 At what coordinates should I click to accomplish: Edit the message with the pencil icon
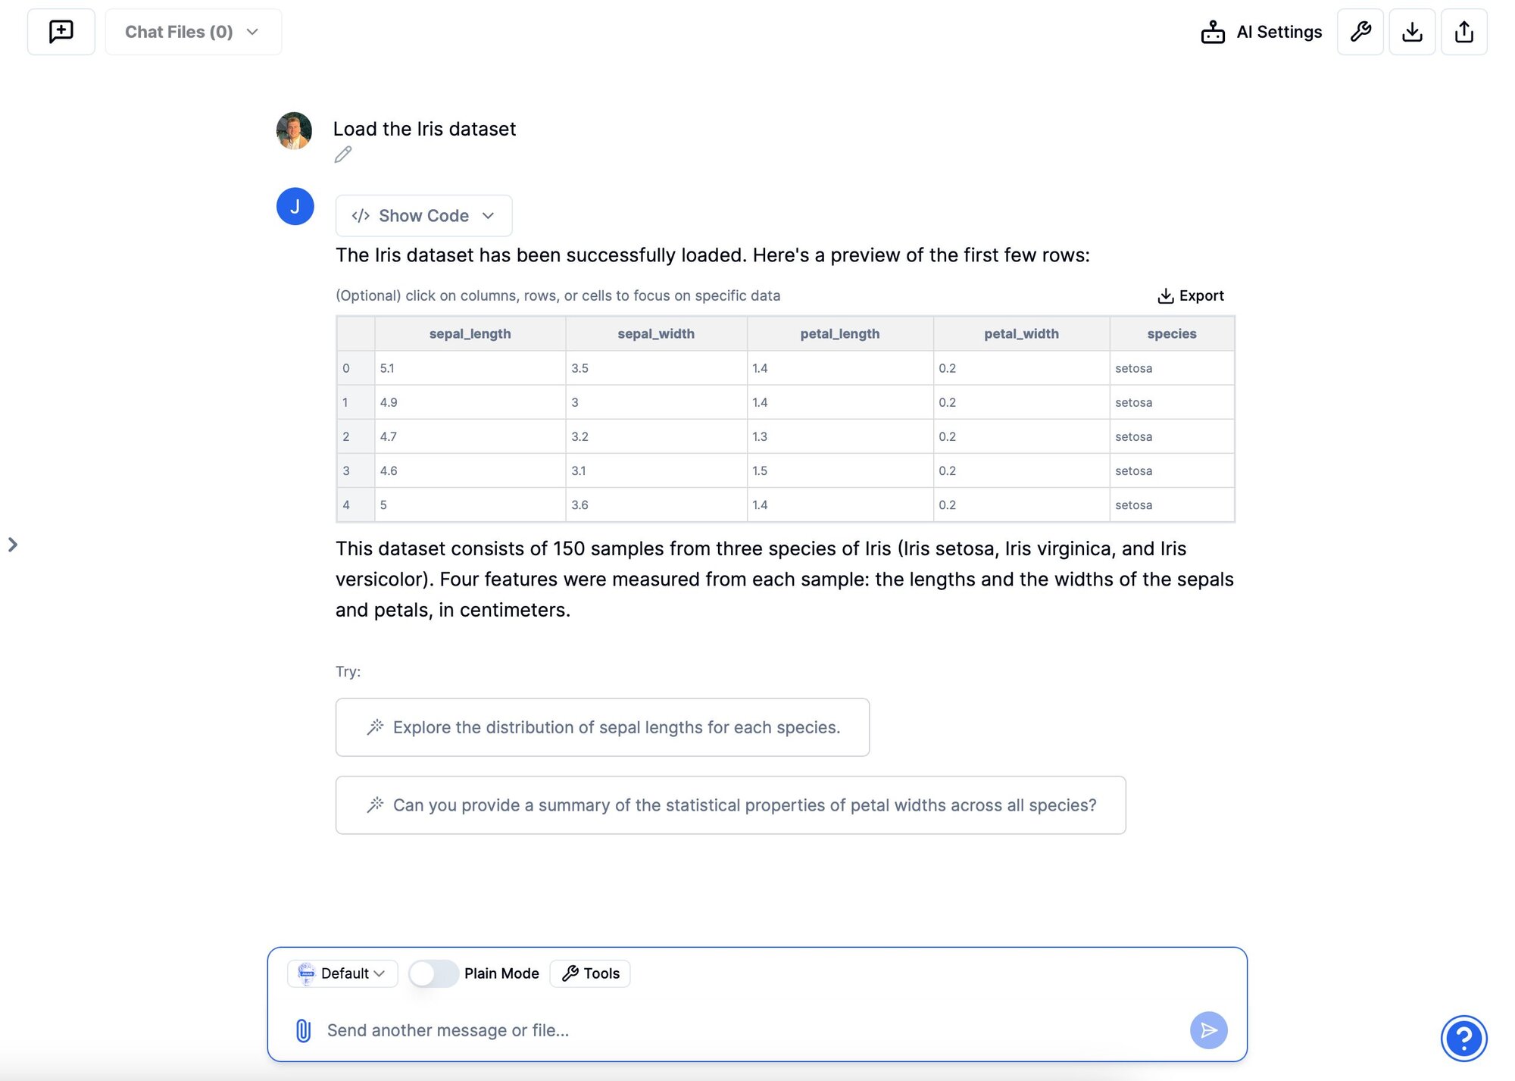click(342, 155)
